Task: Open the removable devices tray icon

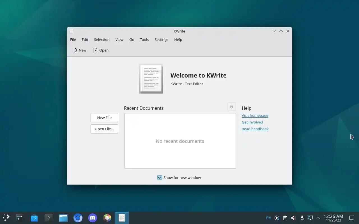Action: pos(302,218)
